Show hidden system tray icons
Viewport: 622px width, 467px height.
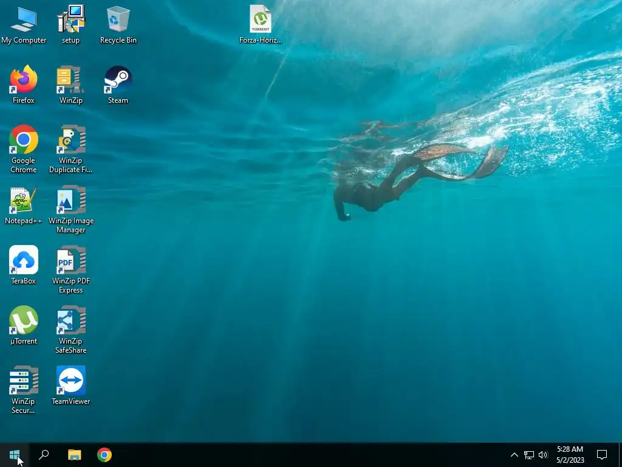pos(514,455)
